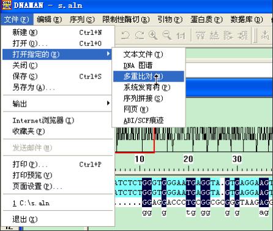Click the zoom in magnifier icon
The image size is (273, 231).
point(153,36)
